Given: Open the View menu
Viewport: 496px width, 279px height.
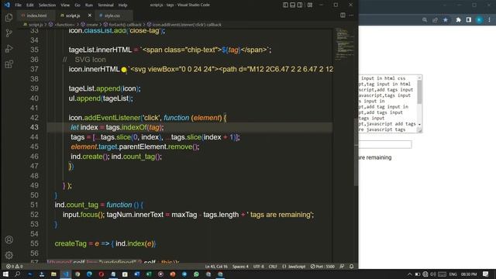Looking at the screenshot, I should (65, 5).
